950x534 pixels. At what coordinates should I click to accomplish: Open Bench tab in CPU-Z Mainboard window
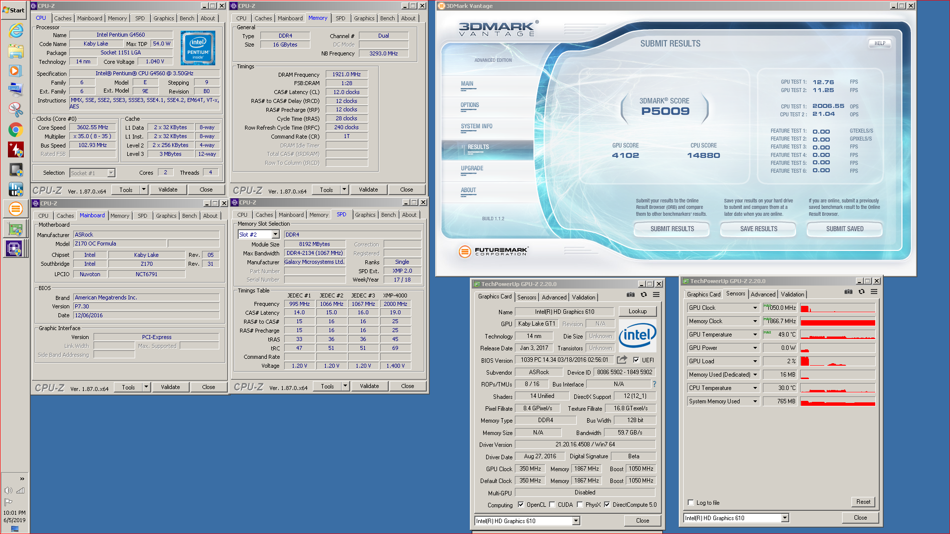189,216
